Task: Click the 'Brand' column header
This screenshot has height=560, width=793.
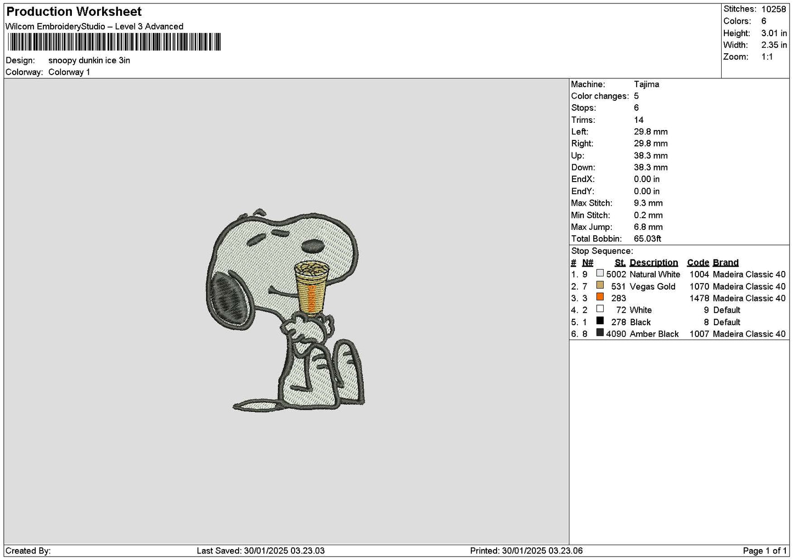Action: coord(725,263)
